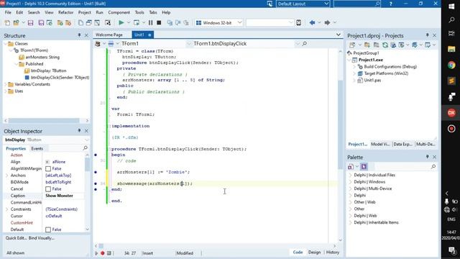The image size is (460, 259).
Task: Switch to the Design tab
Action: (314, 253)
